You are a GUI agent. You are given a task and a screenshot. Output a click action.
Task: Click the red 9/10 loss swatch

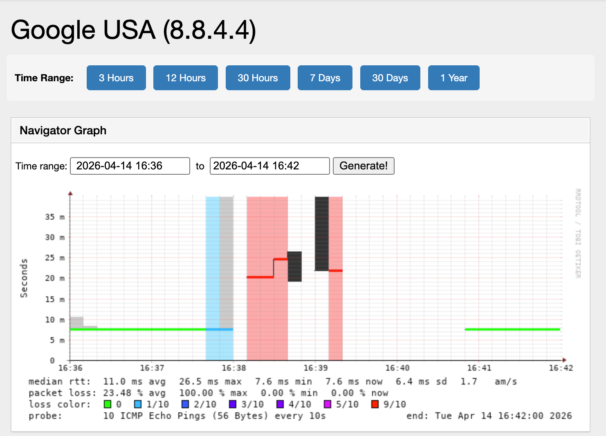375,404
